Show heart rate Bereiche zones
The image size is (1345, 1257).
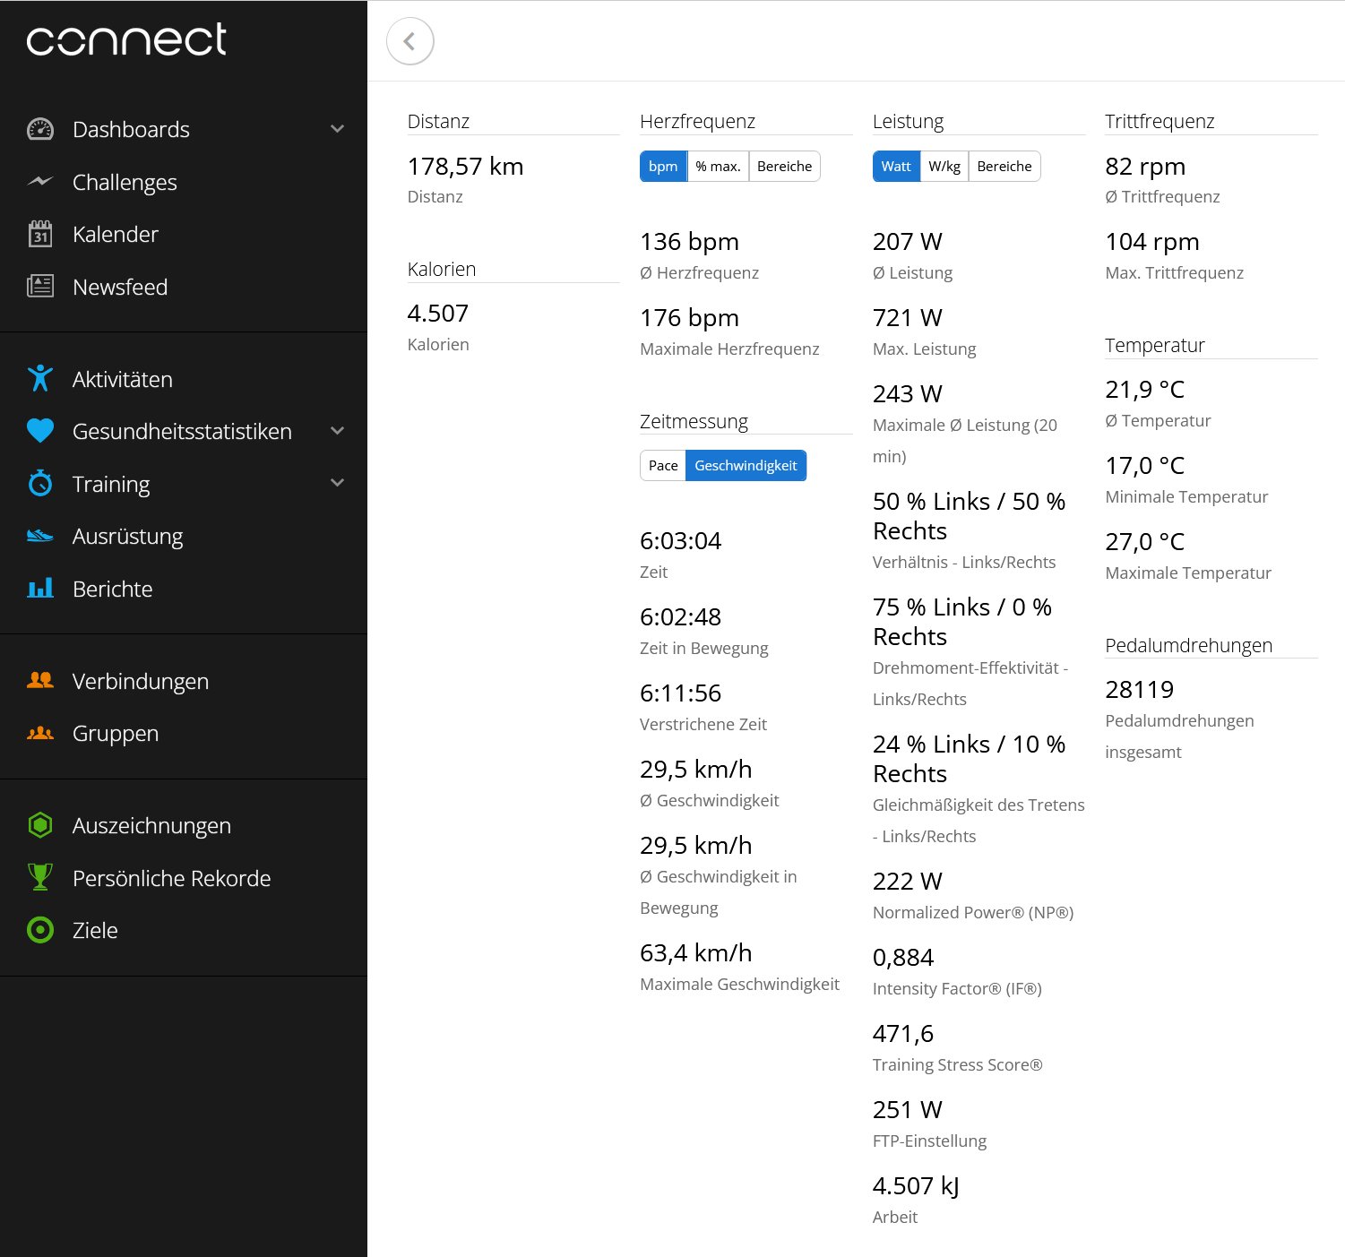pos(784,167)
